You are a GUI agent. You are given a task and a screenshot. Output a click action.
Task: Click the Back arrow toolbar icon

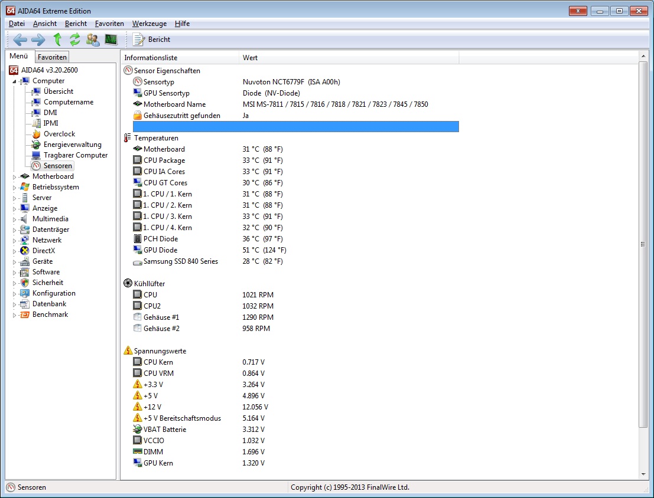point(20,40)
